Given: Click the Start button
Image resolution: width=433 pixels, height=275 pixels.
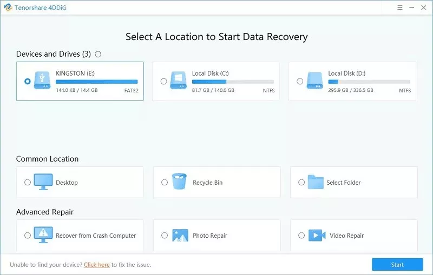Looking at the screenshot, I should 397,265.
